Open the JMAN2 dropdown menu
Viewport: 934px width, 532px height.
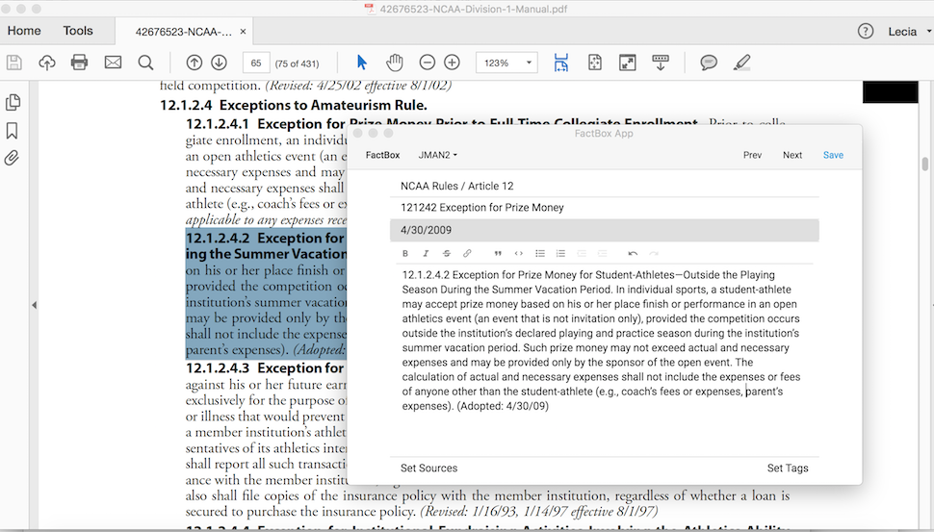438,155
